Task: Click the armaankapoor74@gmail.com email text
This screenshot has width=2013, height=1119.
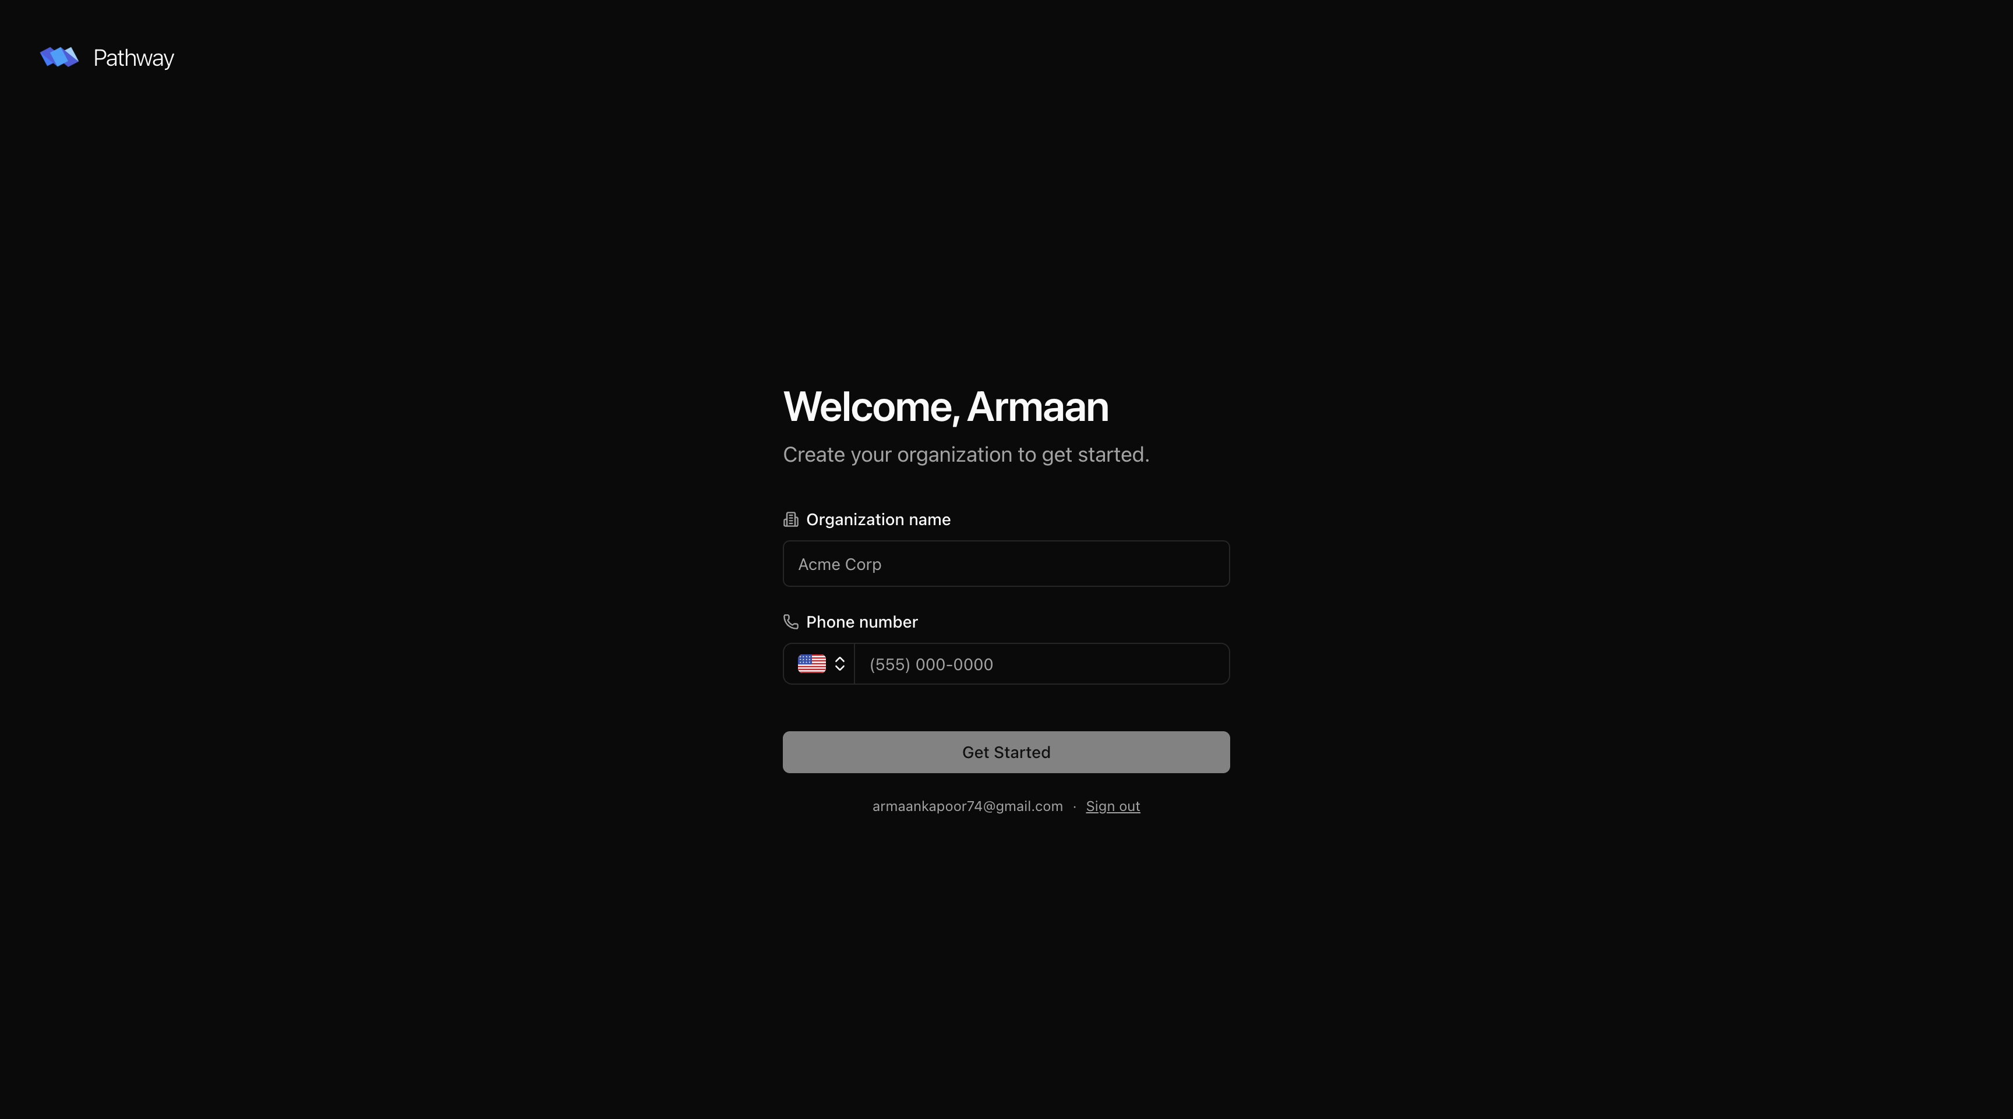Action: pyautogui.click(x=967, y=806)
